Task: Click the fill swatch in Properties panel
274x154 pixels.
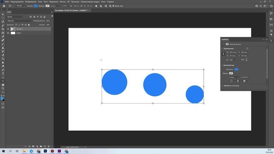Action: pos(236,69)
